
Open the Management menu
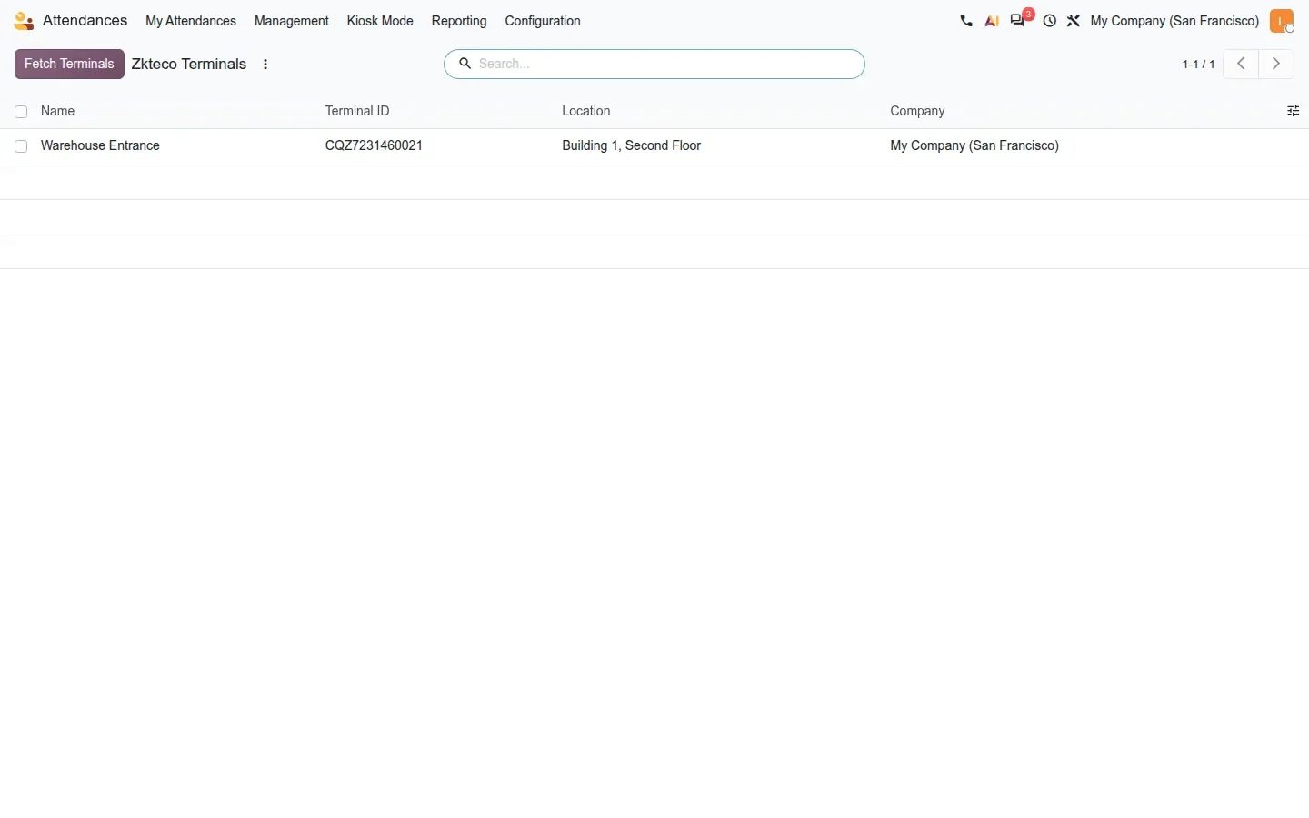coord(292,21)
